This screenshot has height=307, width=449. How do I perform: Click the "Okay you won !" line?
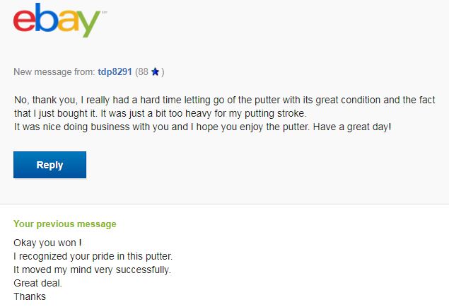(52, 243)
